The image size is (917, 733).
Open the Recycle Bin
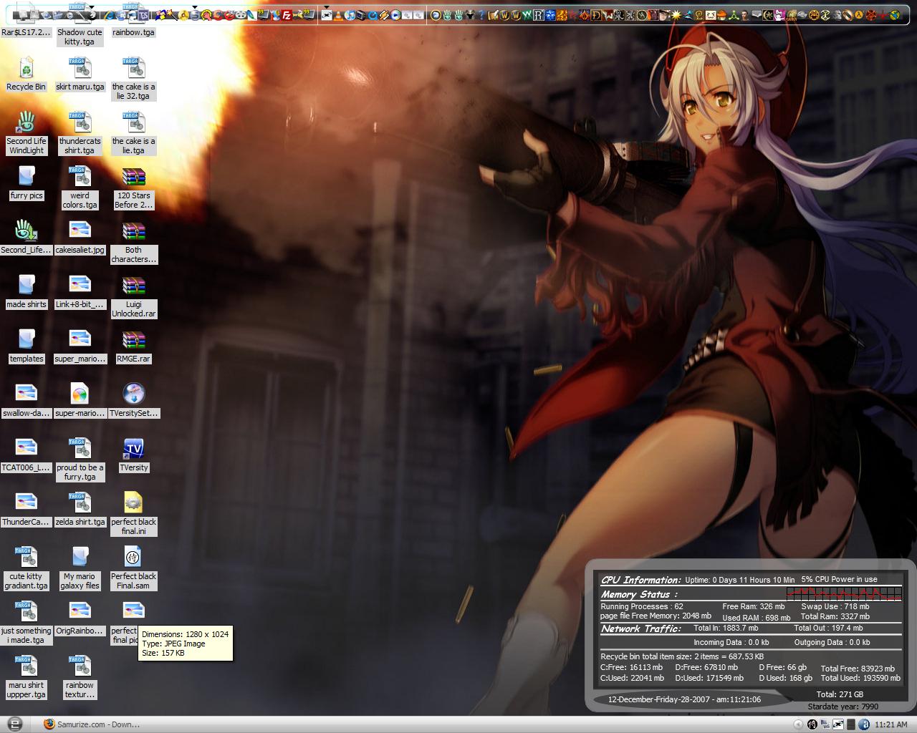(x=27, y=74)
